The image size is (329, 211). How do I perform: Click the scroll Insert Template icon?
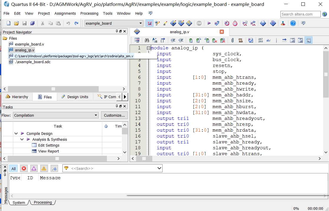pyautogui.click(x=240, y=40)
